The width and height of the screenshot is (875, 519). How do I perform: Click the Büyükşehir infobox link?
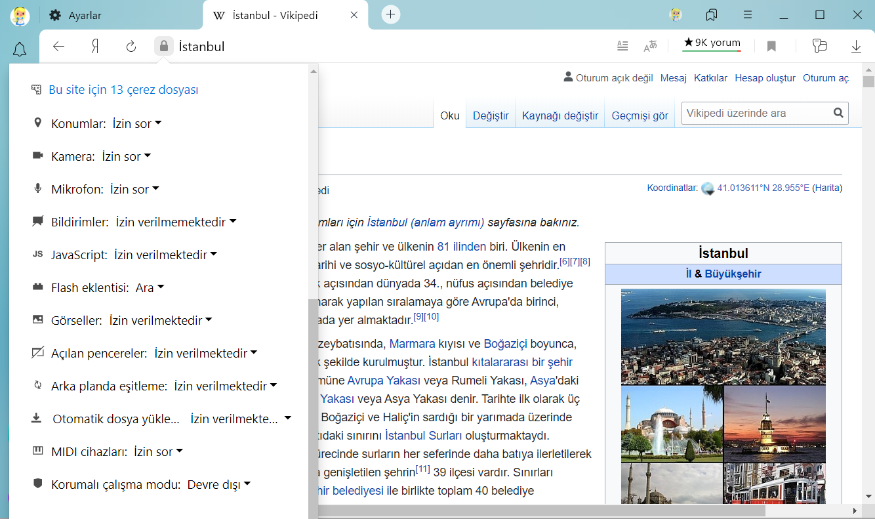733,274
